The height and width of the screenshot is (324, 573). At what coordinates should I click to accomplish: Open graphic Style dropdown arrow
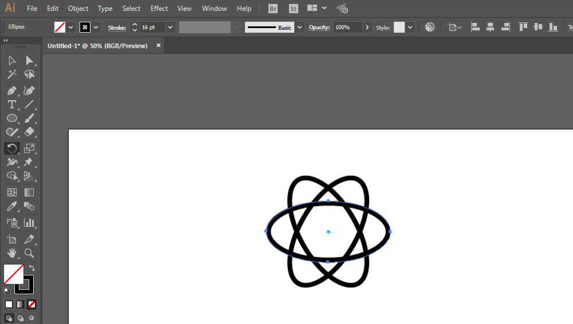pyautogui.click(x=410, y=28)
